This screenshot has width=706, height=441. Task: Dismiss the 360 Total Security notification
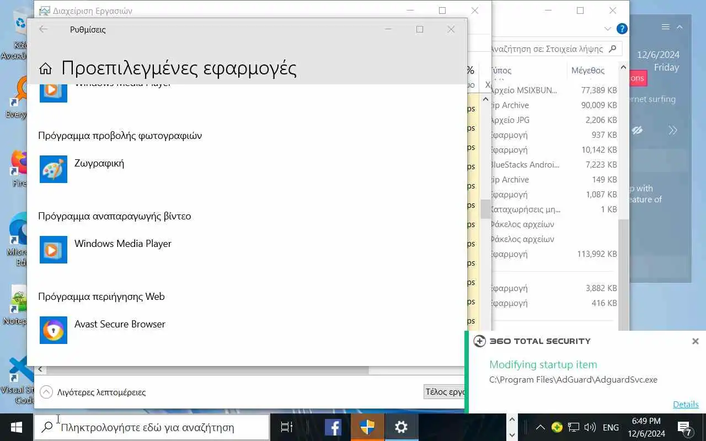coord(696,341)
